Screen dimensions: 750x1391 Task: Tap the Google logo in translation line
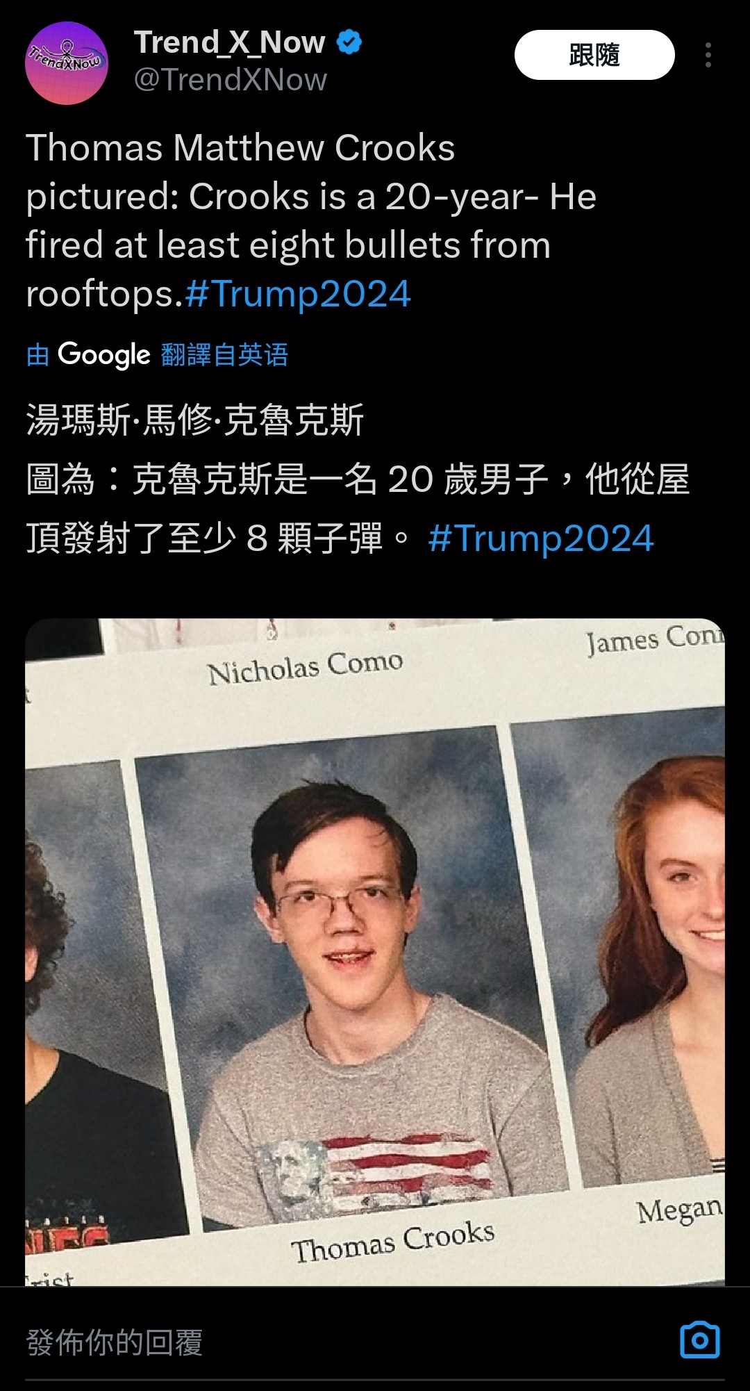tap(104, 354)
